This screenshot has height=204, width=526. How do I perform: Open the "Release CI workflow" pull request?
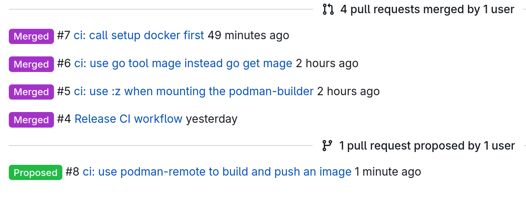click(128, 119)
